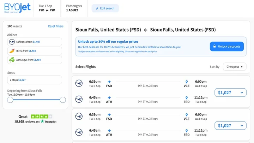Click the VCE destination pin in first result

click(187, 82)
